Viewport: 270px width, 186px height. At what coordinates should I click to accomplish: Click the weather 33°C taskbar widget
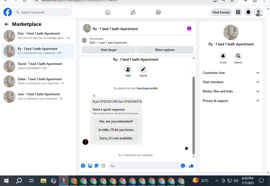pos(201,181)
